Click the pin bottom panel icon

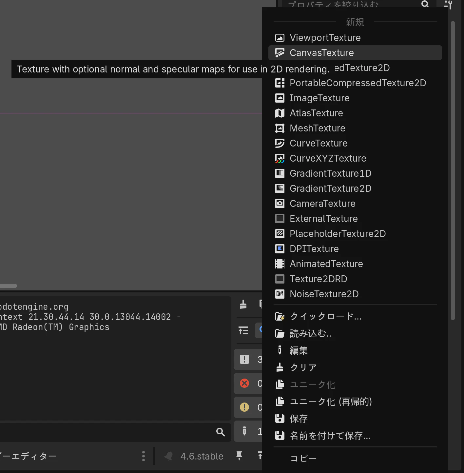239,456
